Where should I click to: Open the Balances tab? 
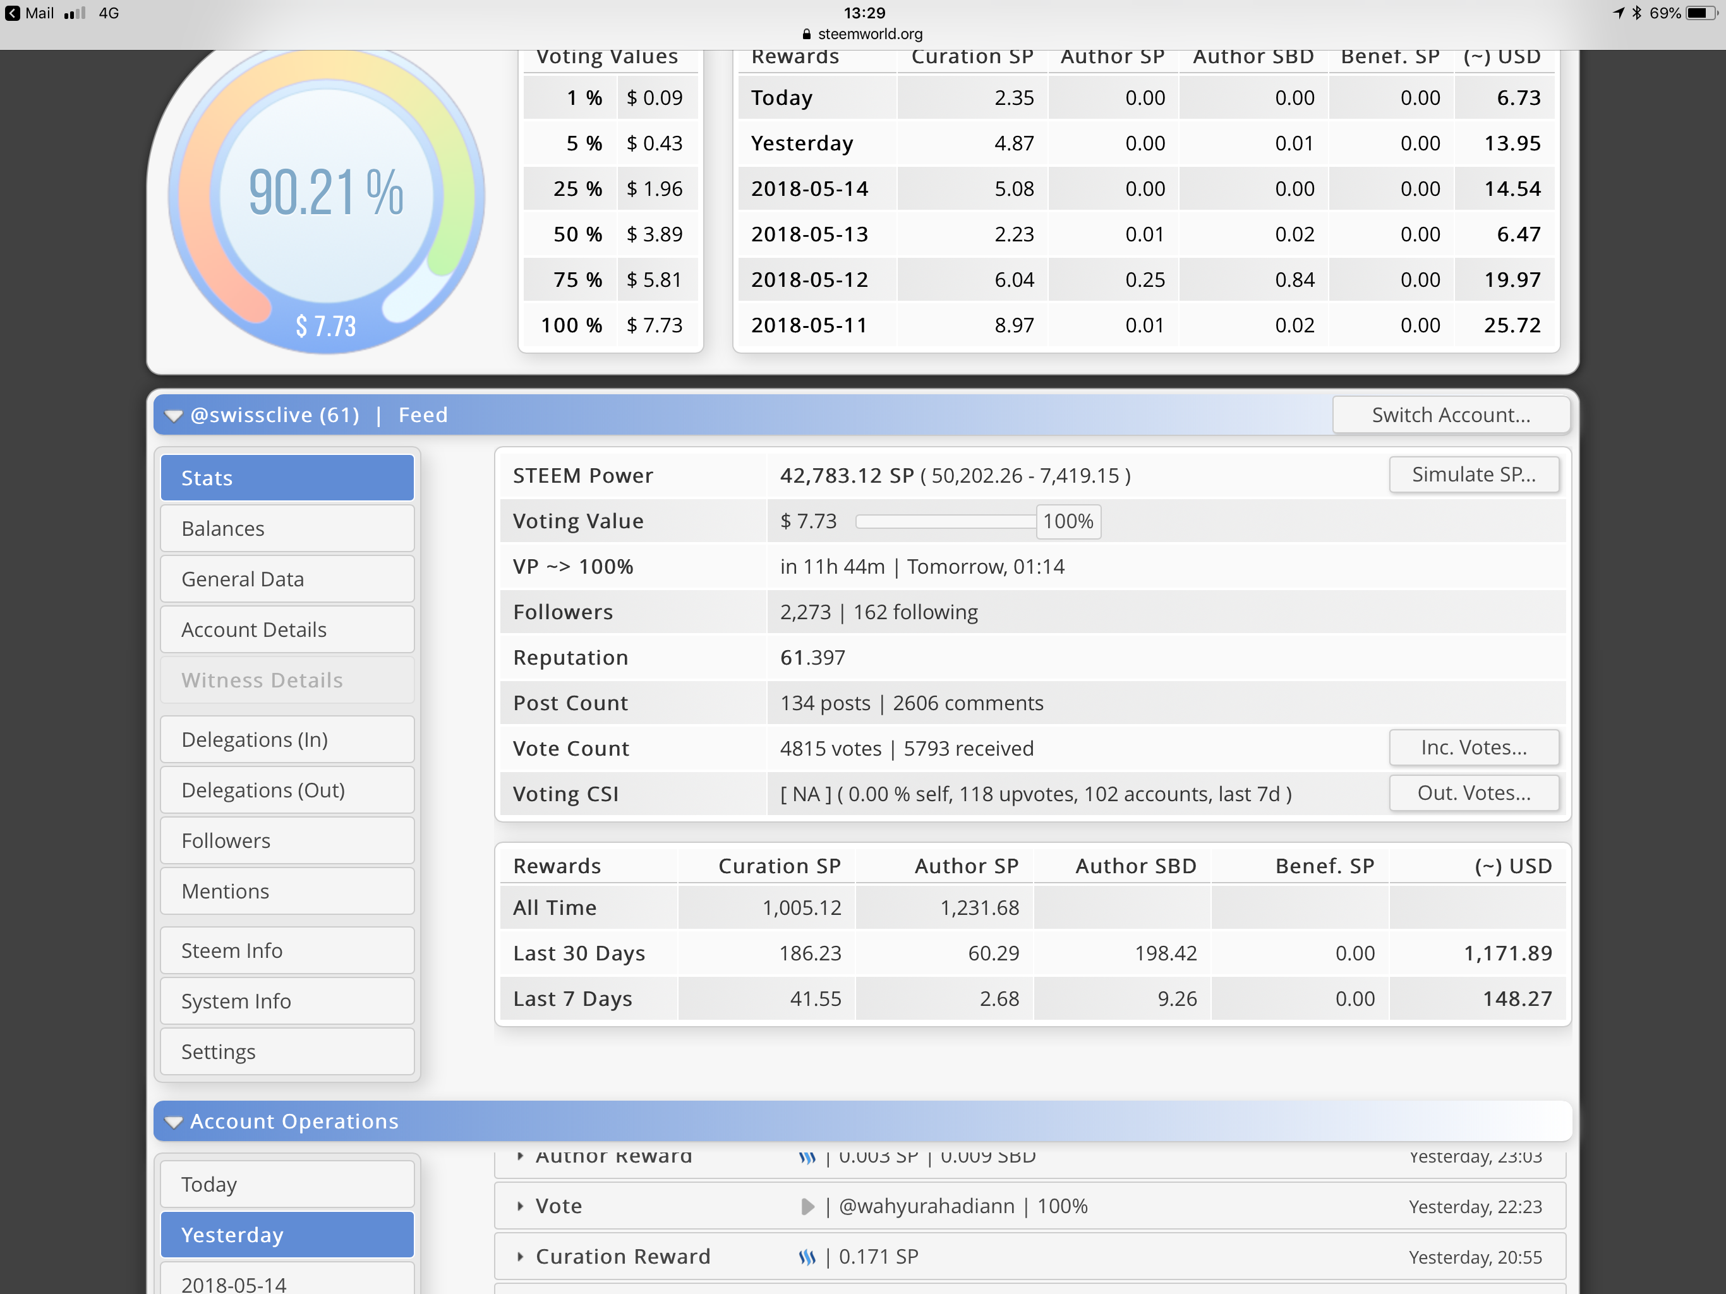tap(287, 528)
